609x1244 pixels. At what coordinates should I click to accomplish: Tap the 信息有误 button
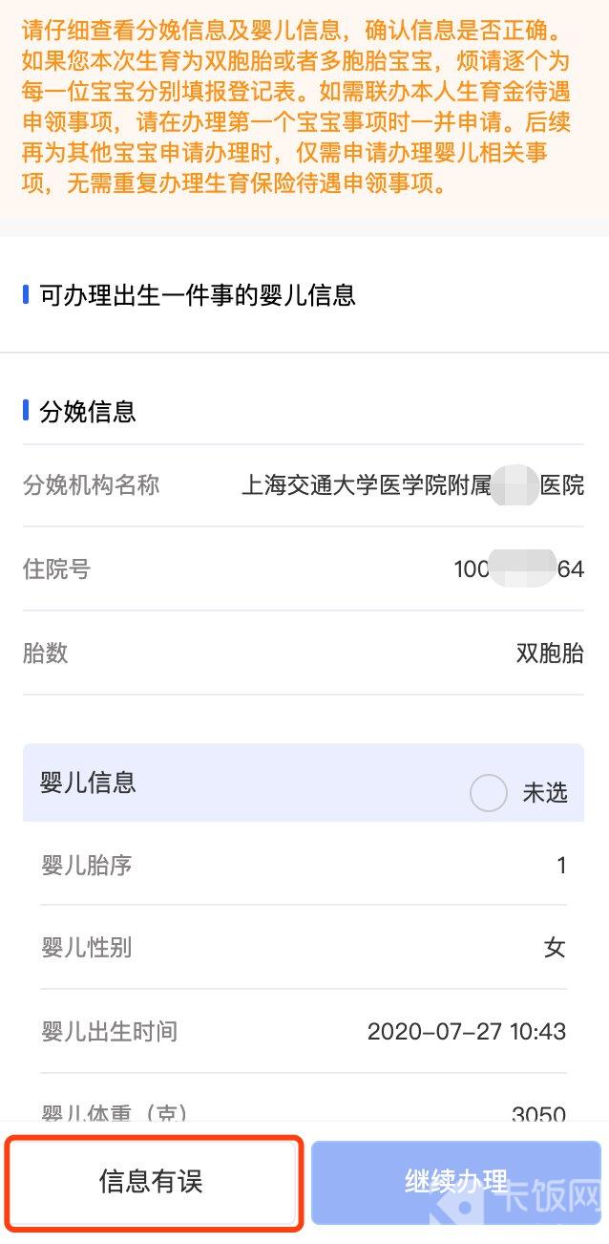(151, 1182)
